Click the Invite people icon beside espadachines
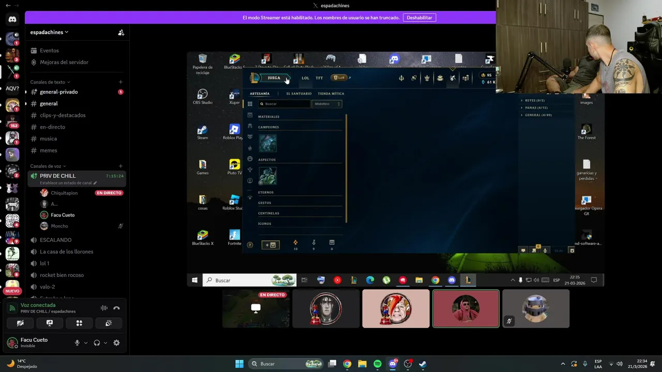This screenshot has height=372, width=662. (121, 32)
